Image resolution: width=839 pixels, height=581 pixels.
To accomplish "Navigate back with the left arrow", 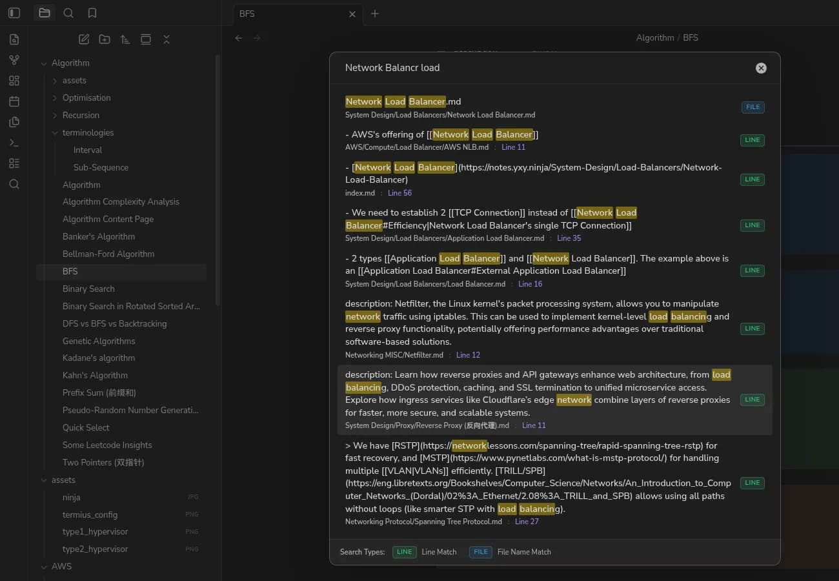I will click(x=239, y=38).
